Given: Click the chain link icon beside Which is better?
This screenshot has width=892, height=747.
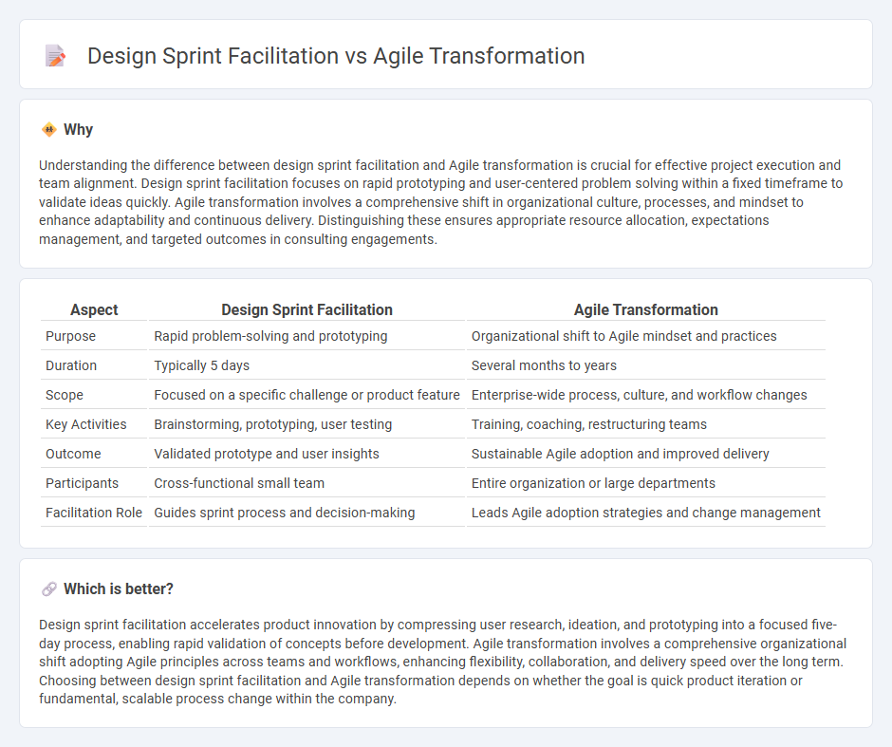Looking at the screenshot, I should pos(49,588).
